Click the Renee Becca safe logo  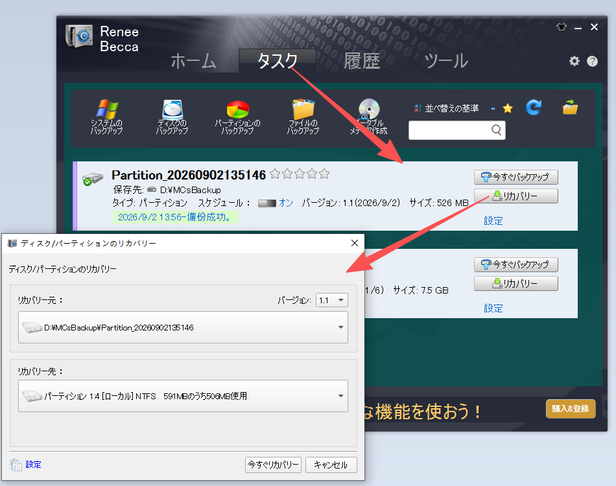(79, 36)
